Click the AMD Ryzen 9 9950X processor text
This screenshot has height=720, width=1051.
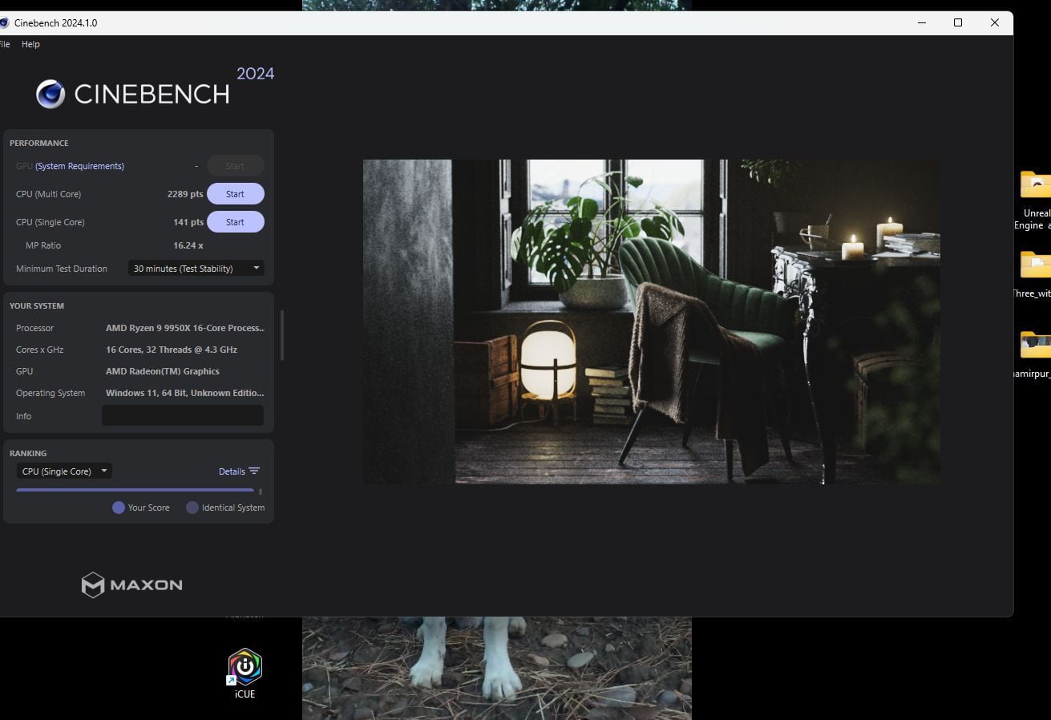(185, 328)
